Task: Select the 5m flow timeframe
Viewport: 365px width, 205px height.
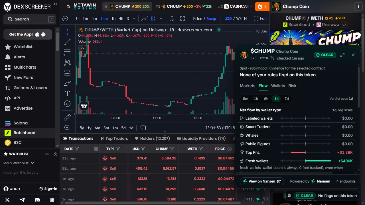Action: tap(246, 99)
